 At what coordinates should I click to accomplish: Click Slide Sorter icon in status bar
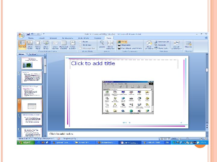pos(165,139)
